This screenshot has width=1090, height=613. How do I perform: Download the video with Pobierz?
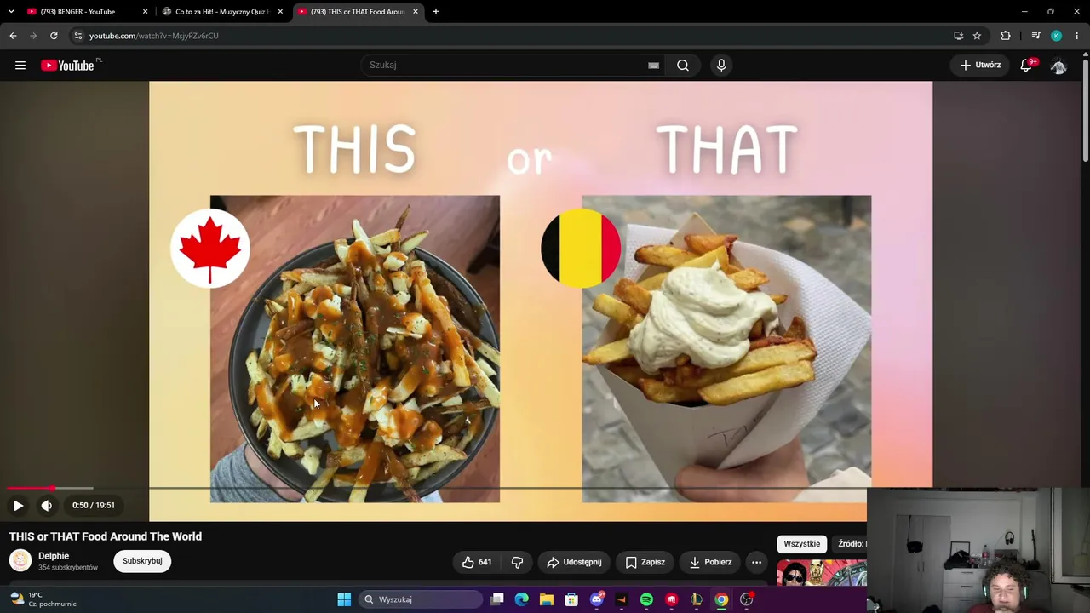click(710, 562)
